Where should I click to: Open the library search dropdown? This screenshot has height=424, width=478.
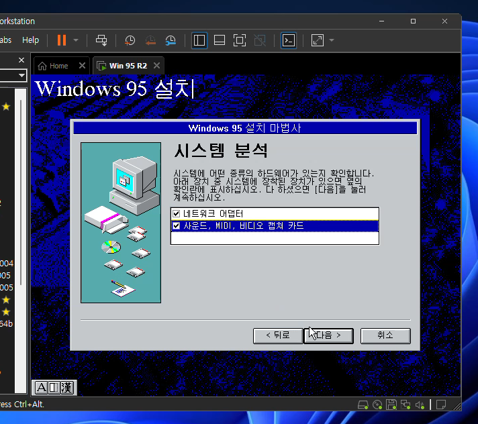click(21, 75)
